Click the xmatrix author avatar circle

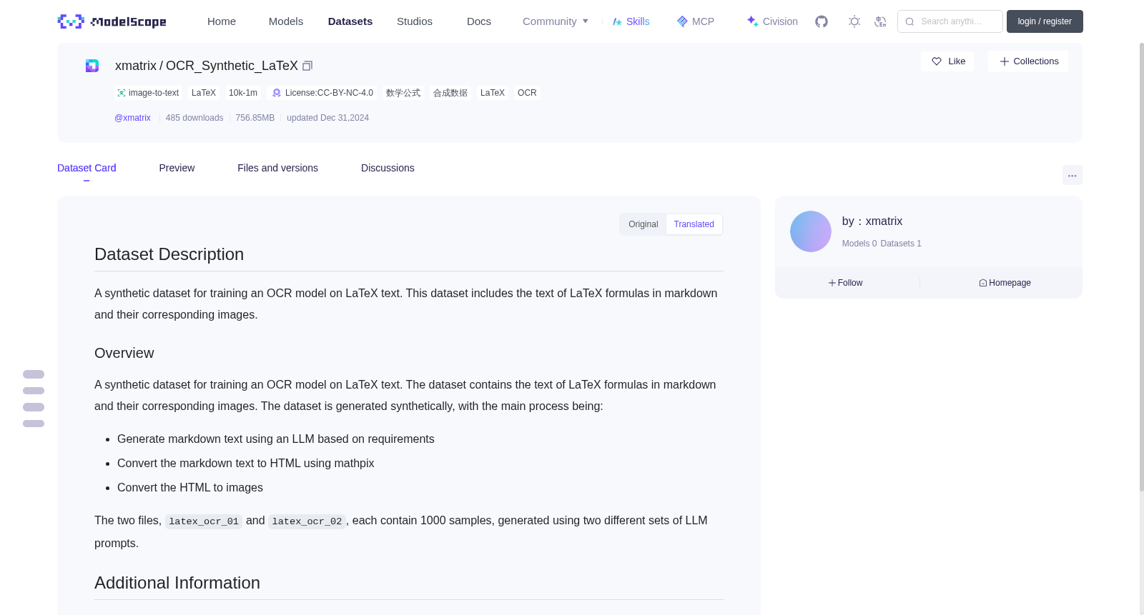[x=811, y=231]
